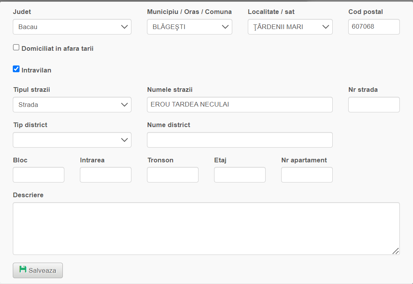The height and width of the screenshot is (284, 413).
Task: Click inside the Bloc field
Action: click(38, 175)
